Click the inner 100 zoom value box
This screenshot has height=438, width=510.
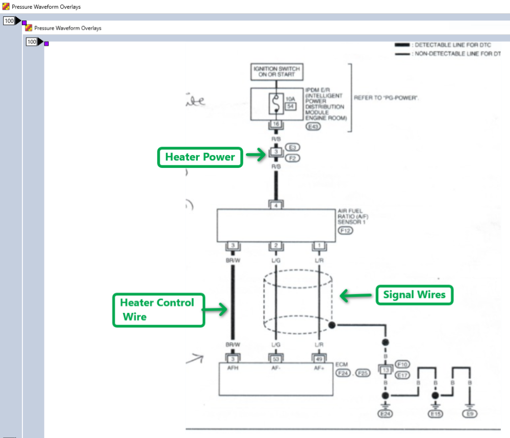(32, 42)
